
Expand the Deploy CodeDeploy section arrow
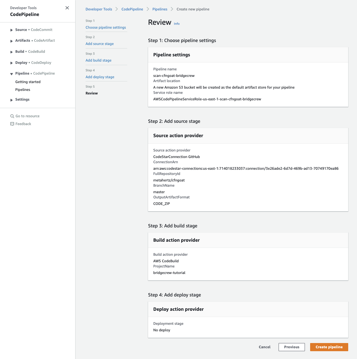click(x=11, y=63)
